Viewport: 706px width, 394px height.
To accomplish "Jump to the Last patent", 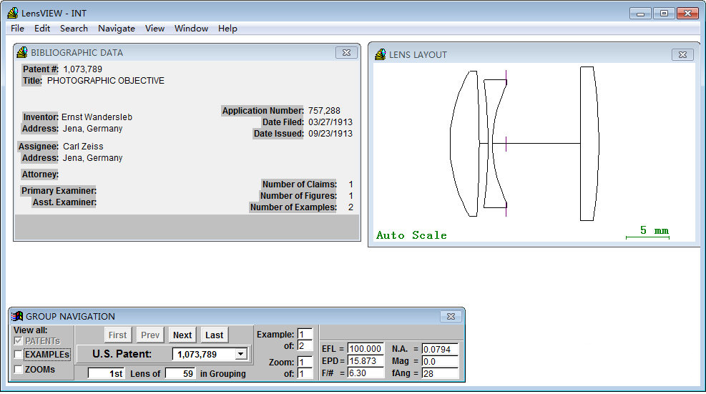I will click(x=214, y=335).
